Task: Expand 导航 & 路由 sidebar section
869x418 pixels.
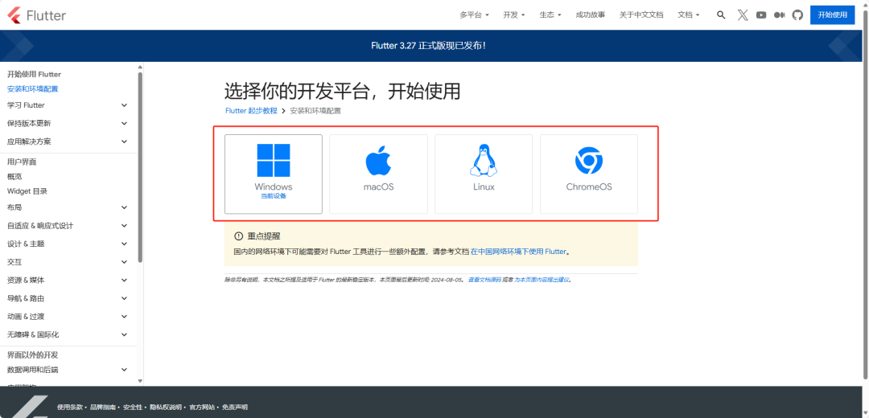Action: pos(68,298)
